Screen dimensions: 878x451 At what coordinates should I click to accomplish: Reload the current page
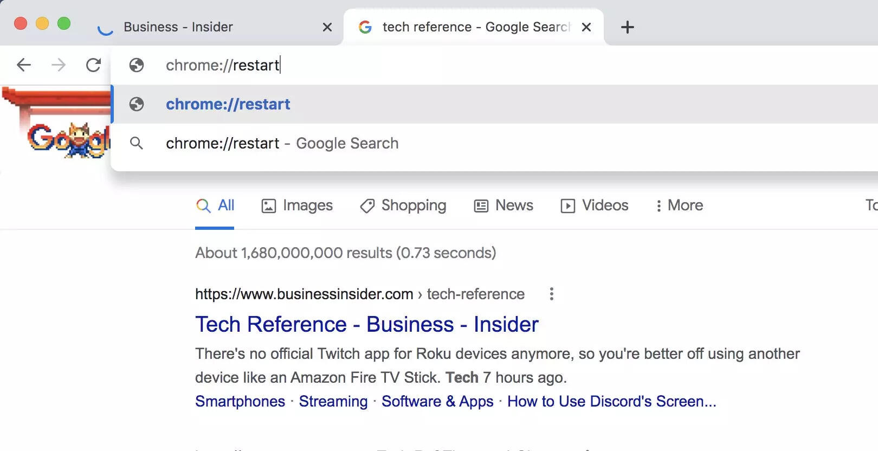coord(93,65)
